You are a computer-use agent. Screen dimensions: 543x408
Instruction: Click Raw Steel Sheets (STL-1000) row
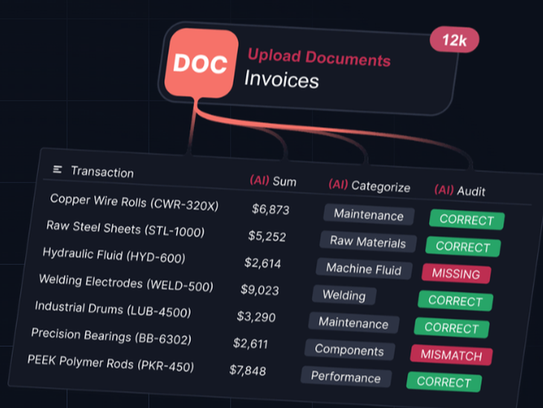coord(125,229)
